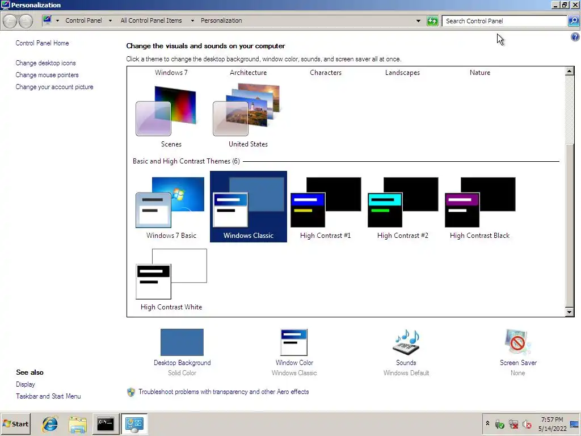The width and height of the screenshot is (581, 436).
Task: Click the Architecture theme label
Action: click(249, 73)
